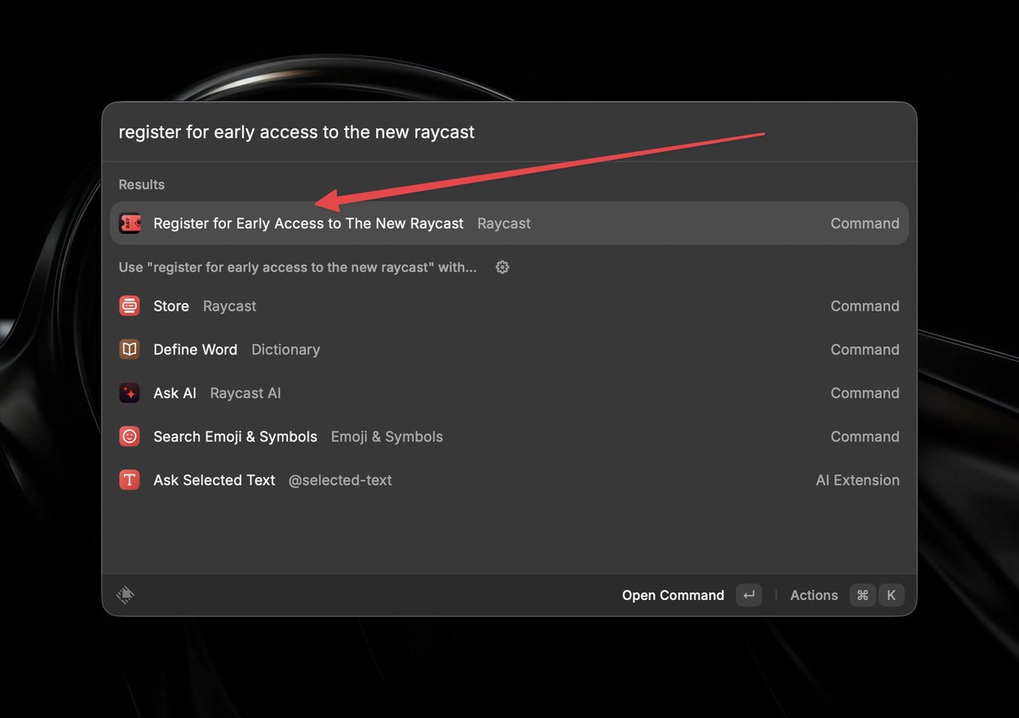This screenshot has height=718, width=1019.
Task: Click the Raycast subtitle on the Register row
Action: [504, 223]
